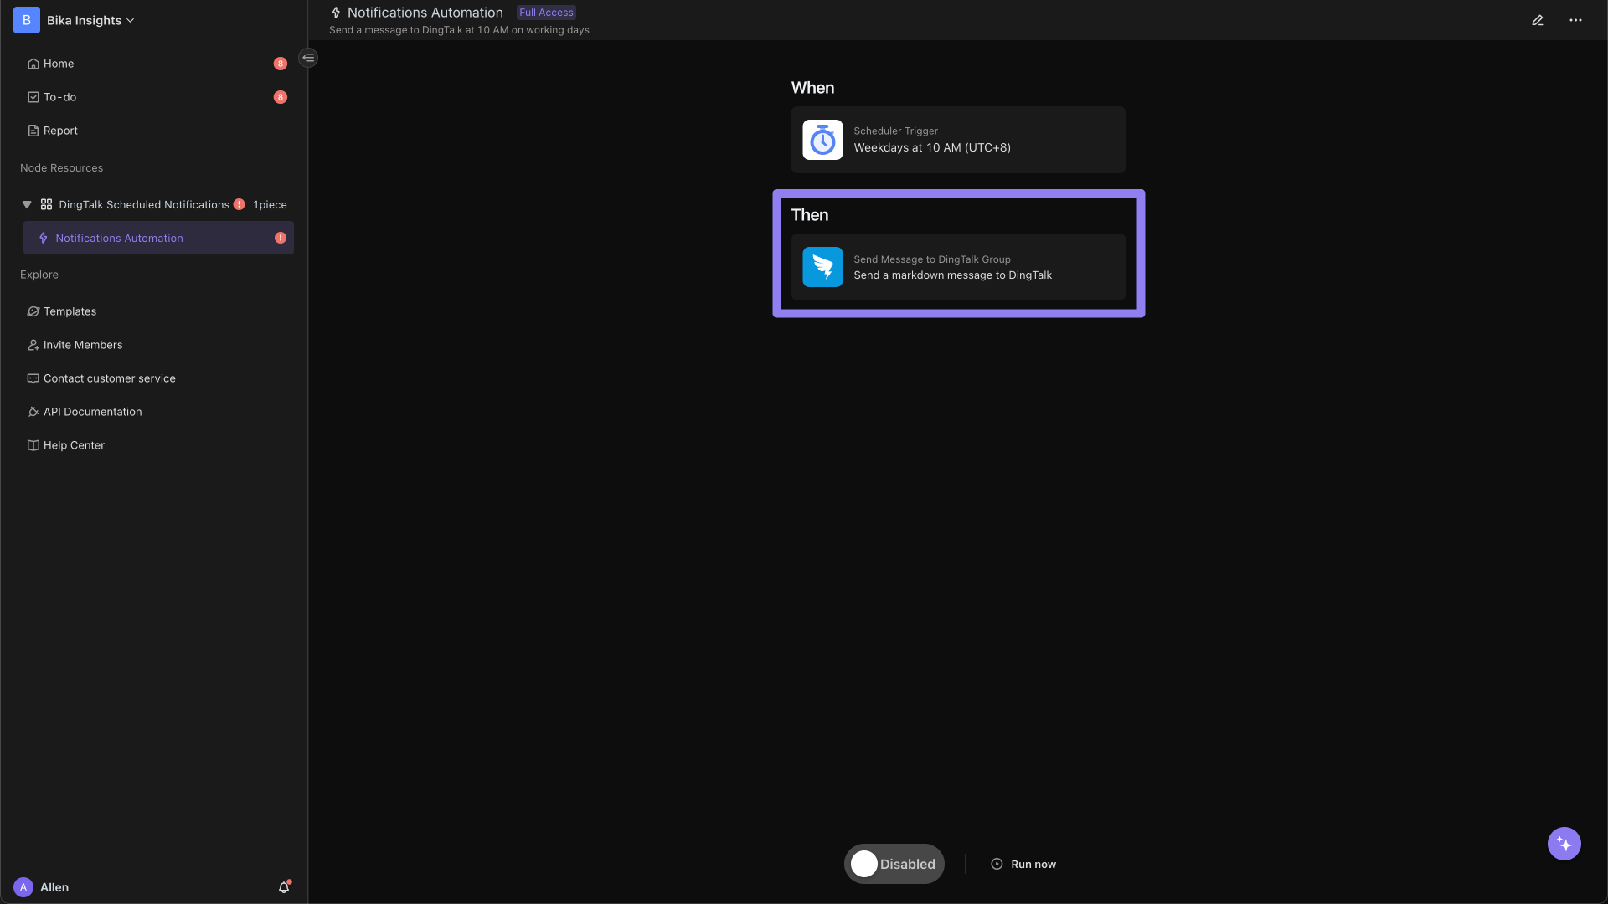Enable the notification bell icon
This screenshot has height=904, width=1608.
pos(284,887)
